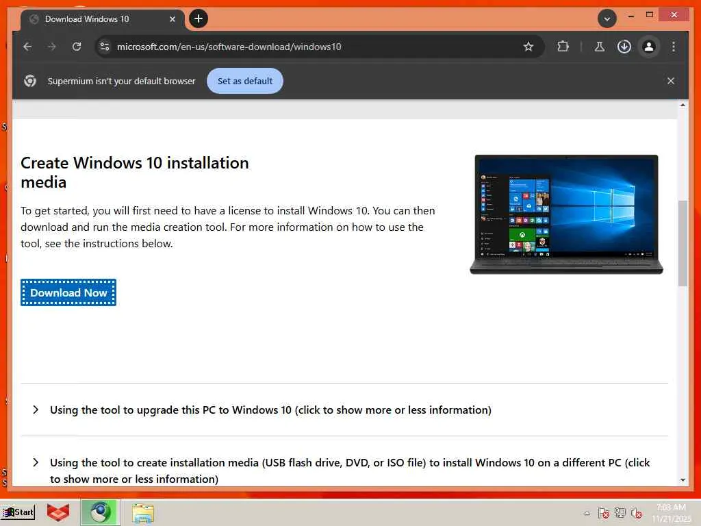Show hidden tray icons arrow
Screen dimensions: 701x526
587,513
